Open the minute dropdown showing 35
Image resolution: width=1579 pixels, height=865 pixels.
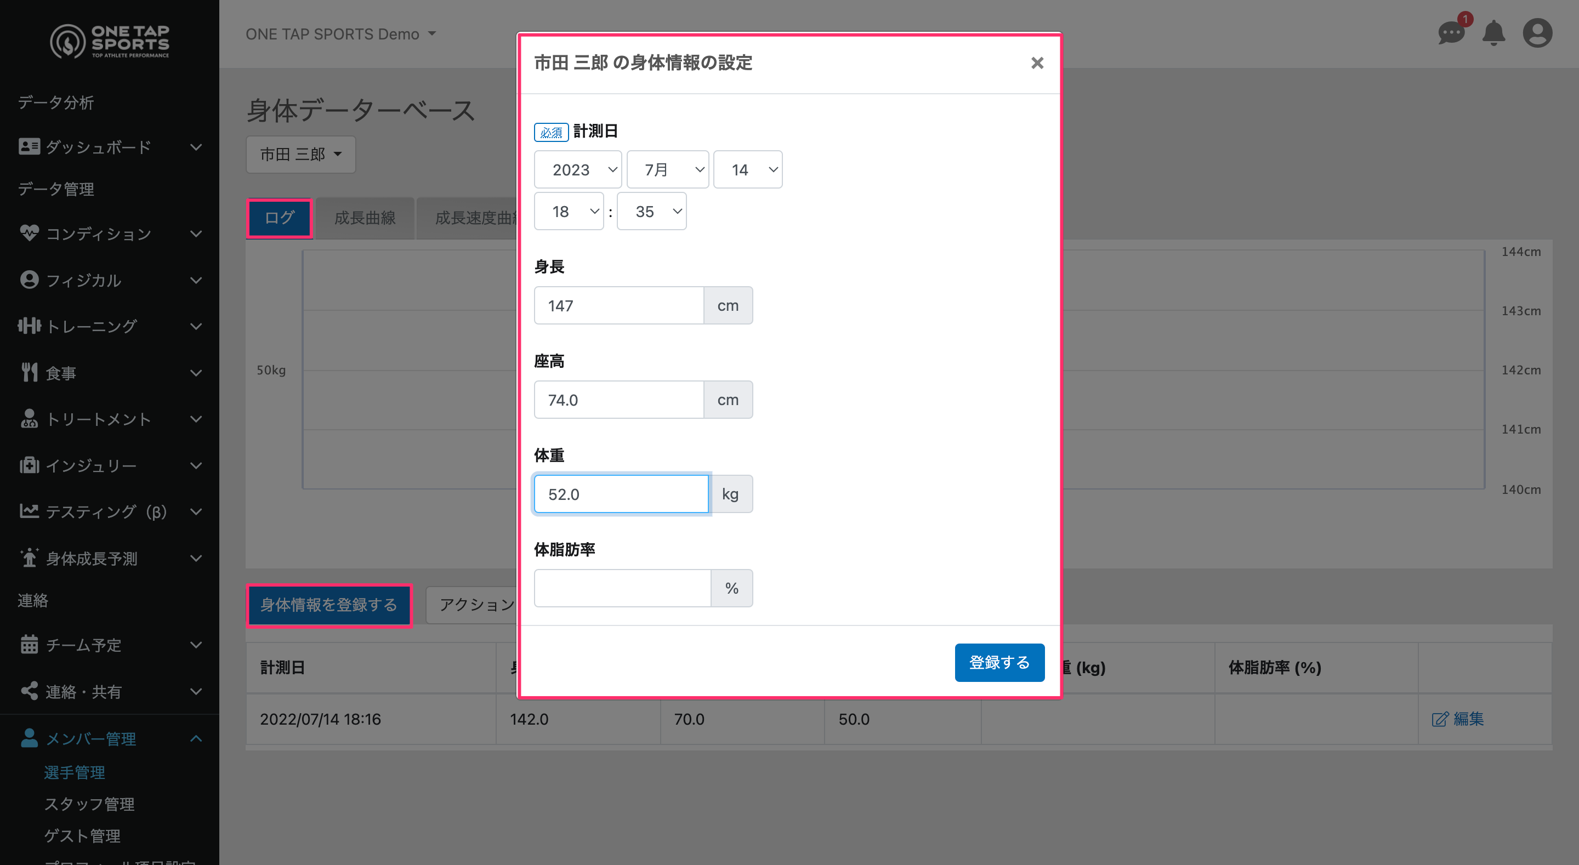(x=651, y=211)
